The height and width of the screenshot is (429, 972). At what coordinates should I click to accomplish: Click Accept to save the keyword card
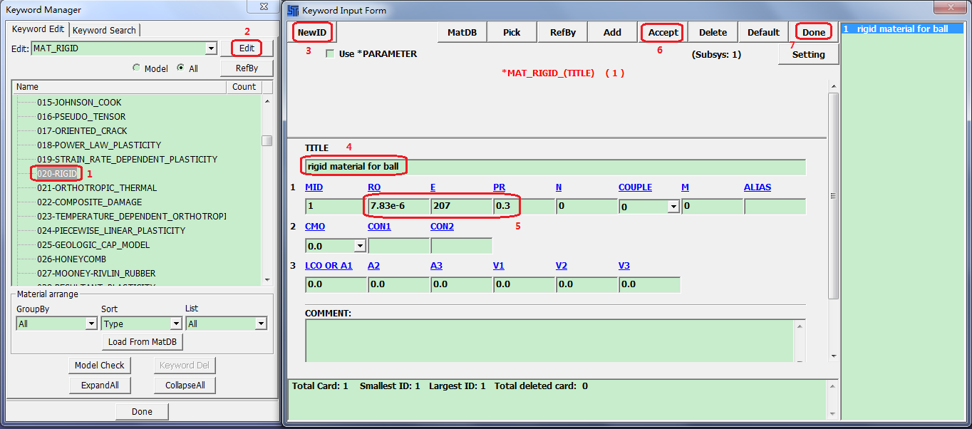tap(663, 32)
